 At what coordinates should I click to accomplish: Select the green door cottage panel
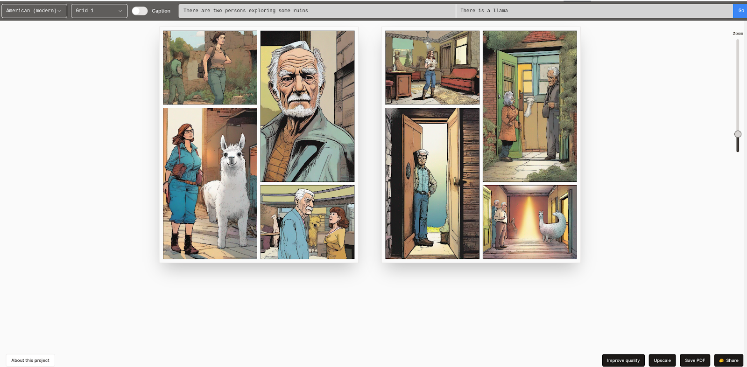pyautogui.click(x=530, y=106)
